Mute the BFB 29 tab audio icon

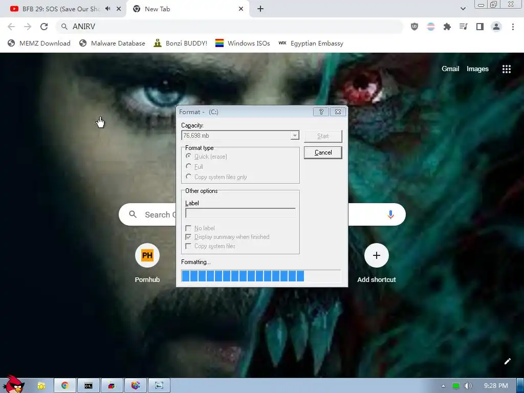coord(107,9)
